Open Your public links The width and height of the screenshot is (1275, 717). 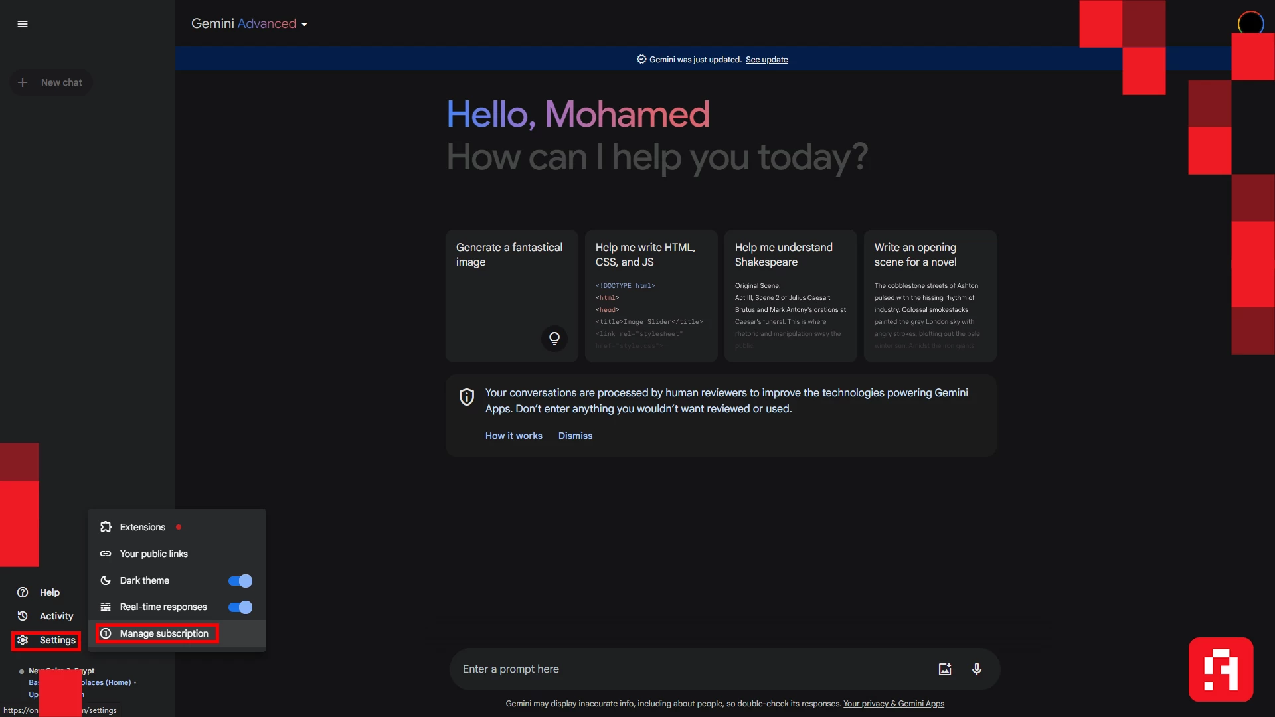pos(177,554)
